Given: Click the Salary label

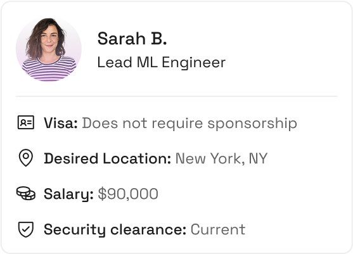Looking at the screenshot, I should click(x=68, y=194).
